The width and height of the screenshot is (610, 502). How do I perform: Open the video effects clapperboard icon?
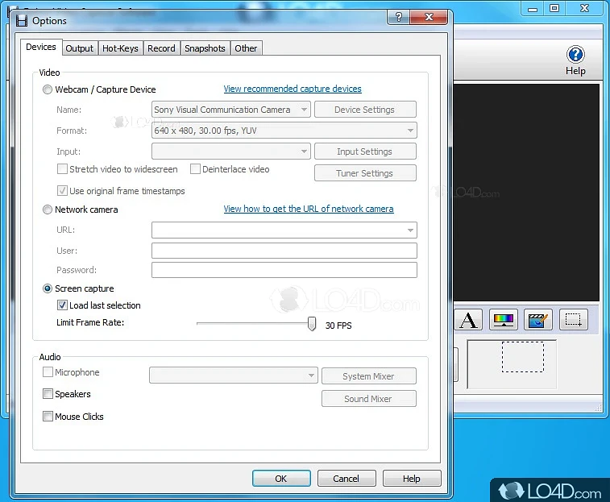point(538,320)
